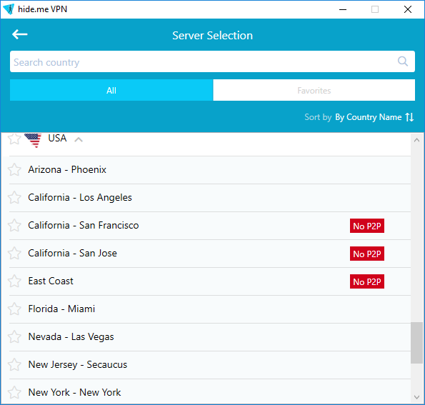Image resolution: width=425 pixels, height=405 pixels.
Task: Go back using the left arrow icon
Action: click(20, 34)
